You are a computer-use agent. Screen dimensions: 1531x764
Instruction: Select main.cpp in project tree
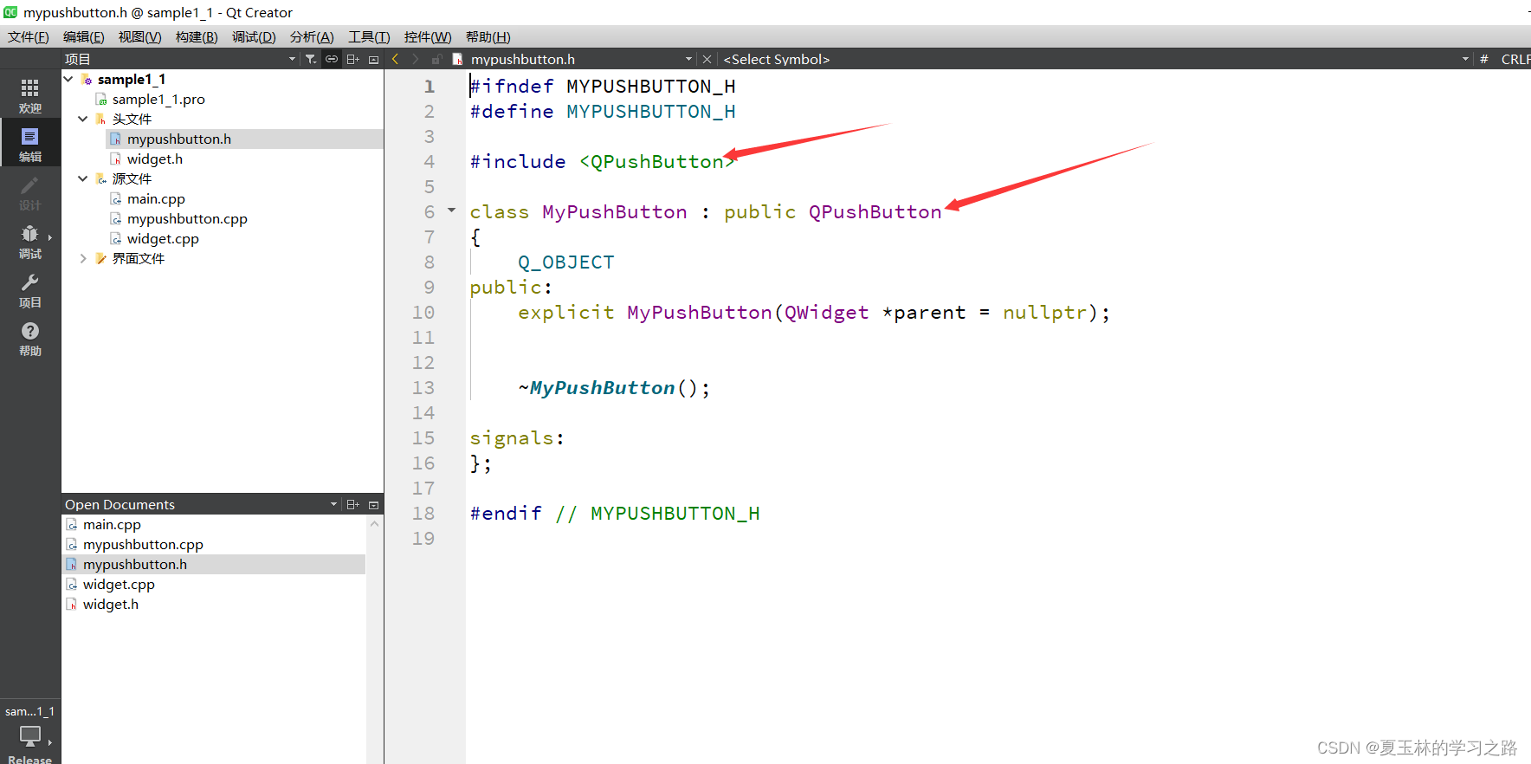pos(156,198)
